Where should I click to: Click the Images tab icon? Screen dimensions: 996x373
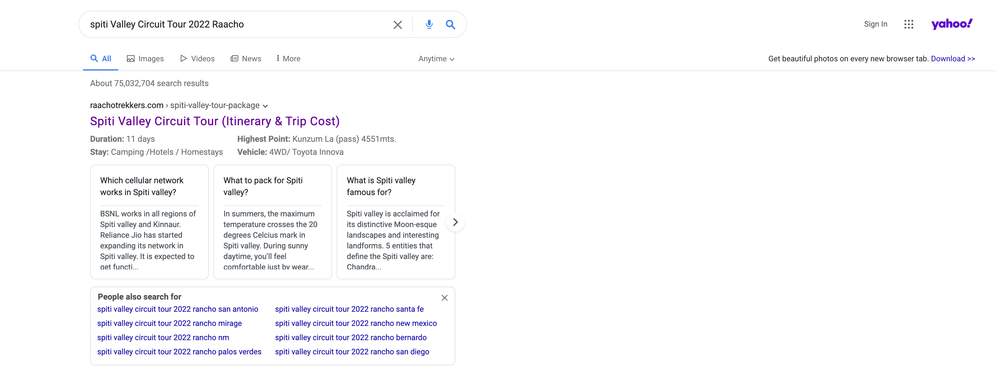pos(131,59)
